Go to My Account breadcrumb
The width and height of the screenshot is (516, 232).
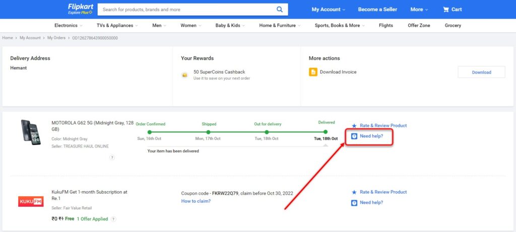tap(30, 38)
